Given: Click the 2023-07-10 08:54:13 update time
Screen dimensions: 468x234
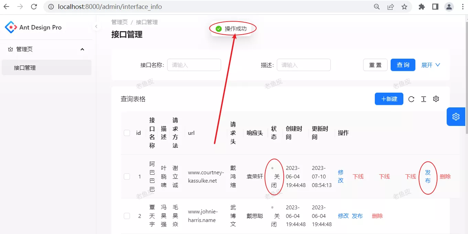Looking at the screenshot, I should click(x=322, y=176).
